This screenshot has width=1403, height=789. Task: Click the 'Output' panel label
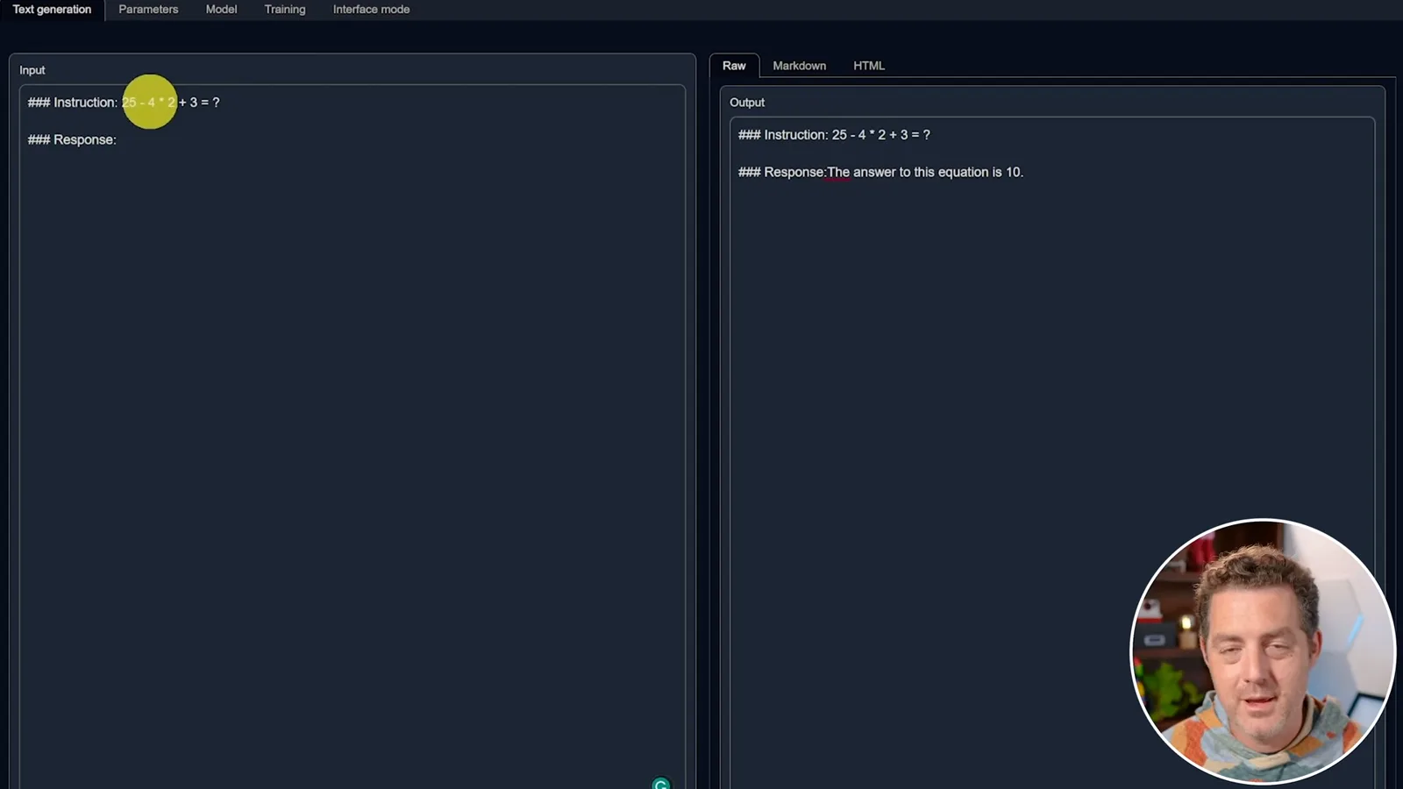tap(747, 103)
